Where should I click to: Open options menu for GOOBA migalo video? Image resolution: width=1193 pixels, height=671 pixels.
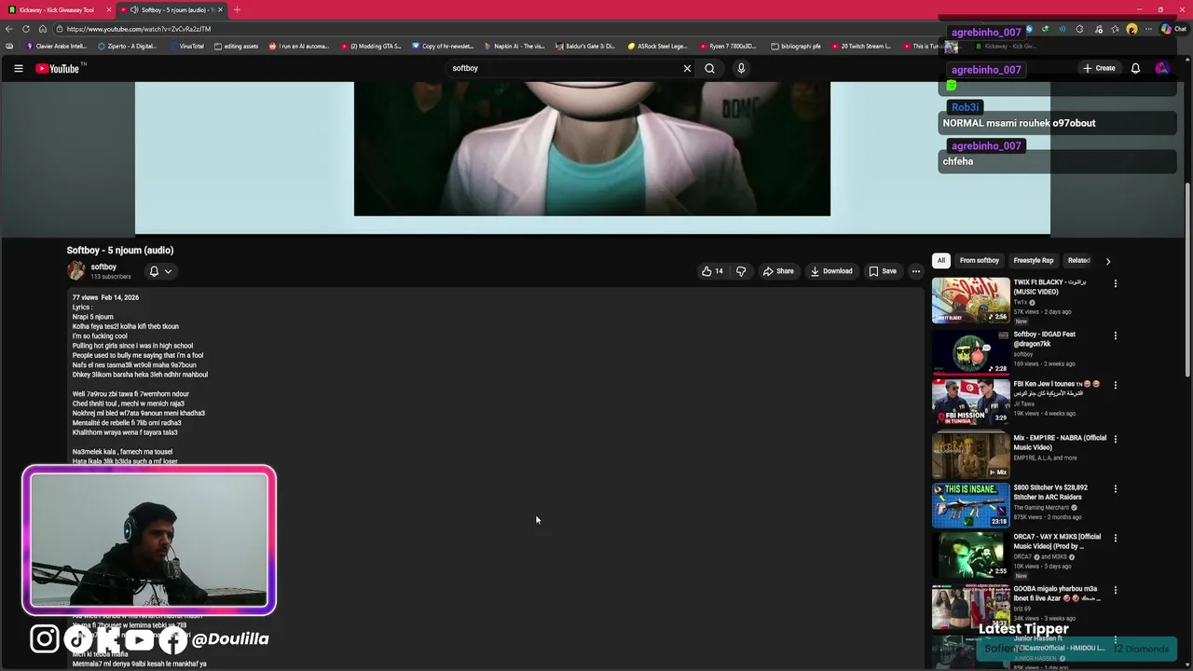coord(1116,590)
